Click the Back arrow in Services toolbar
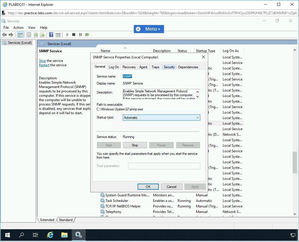The image size is (299, 242). [x=4, y=35]
